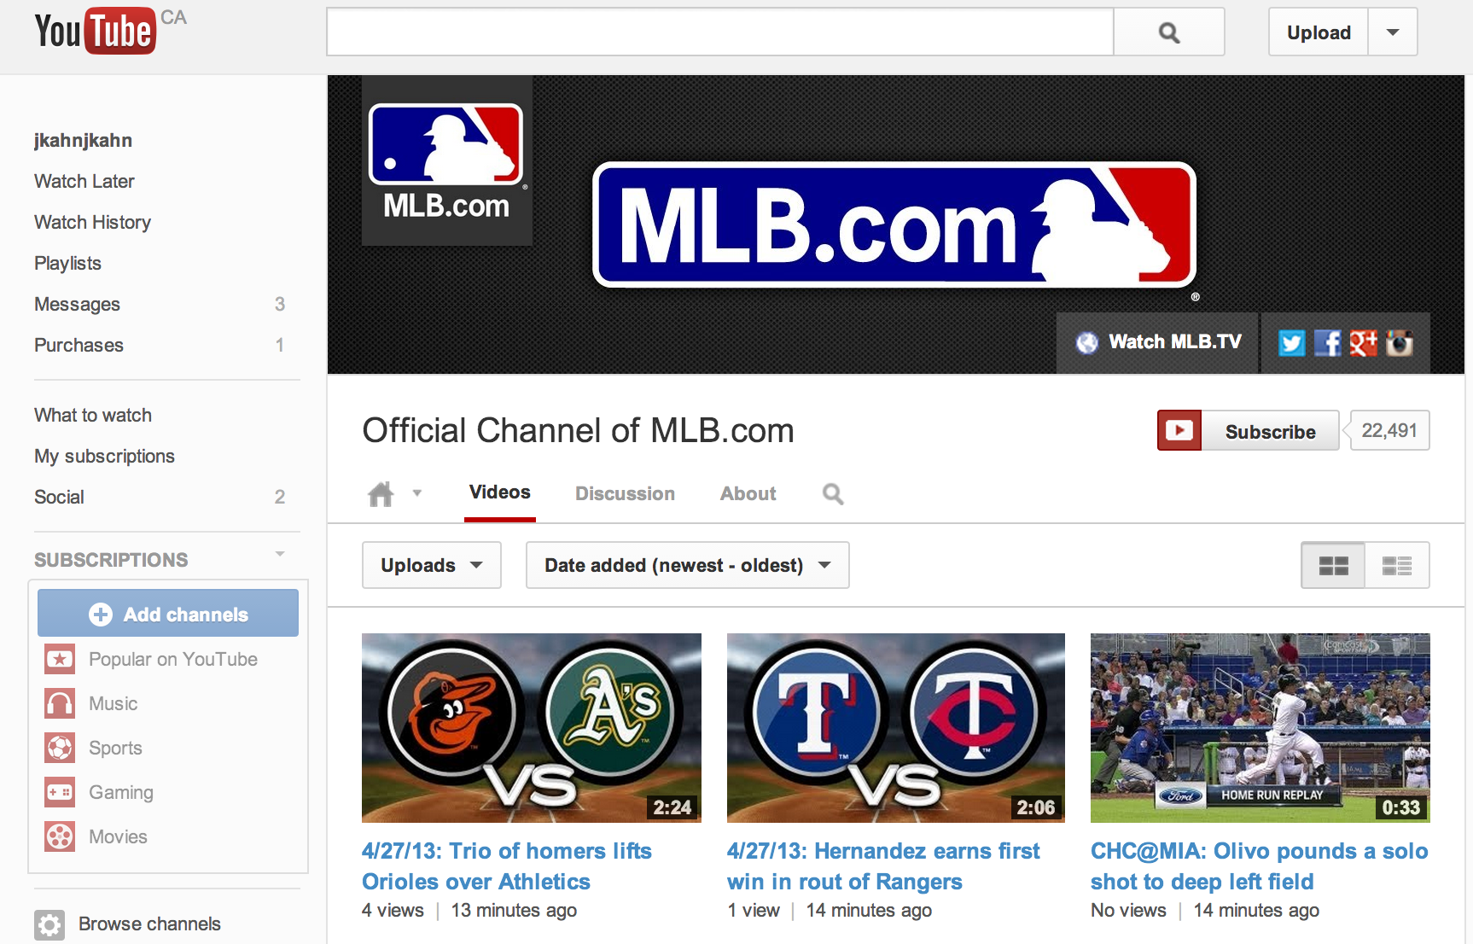Image resolution: width=1473 pixels, height=944 pixels.
Task: Open MLB's Twitter page icon
Action: (x=1291, y=342)
